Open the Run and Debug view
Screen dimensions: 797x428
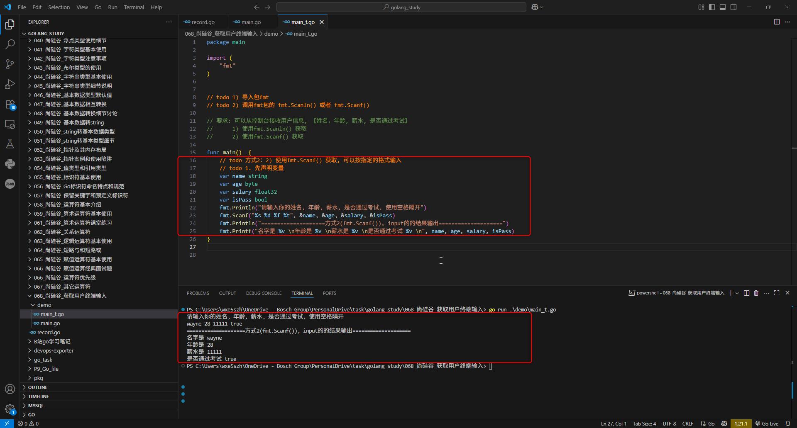[10, 84]
